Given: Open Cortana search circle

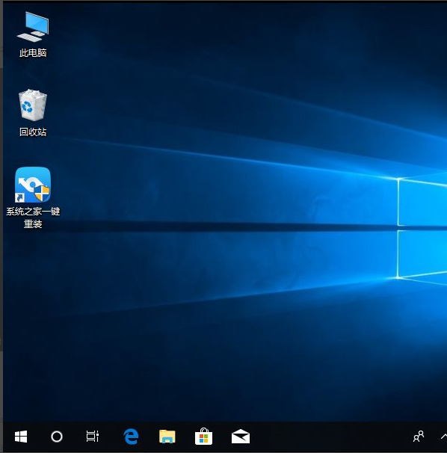Looking at the screenshot, I should coord(57,437).
